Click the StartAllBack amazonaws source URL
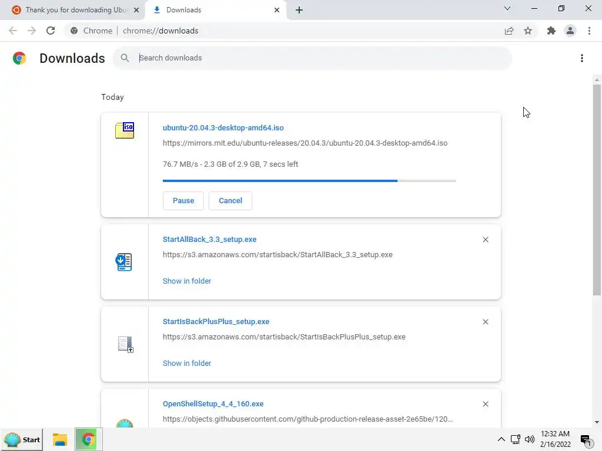The height and width of the screenshot is (451, 602). point(277,255)
